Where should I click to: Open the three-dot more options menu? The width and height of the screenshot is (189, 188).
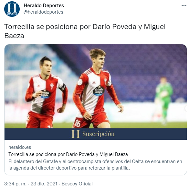pyautogui.click(x=184, y=6)
